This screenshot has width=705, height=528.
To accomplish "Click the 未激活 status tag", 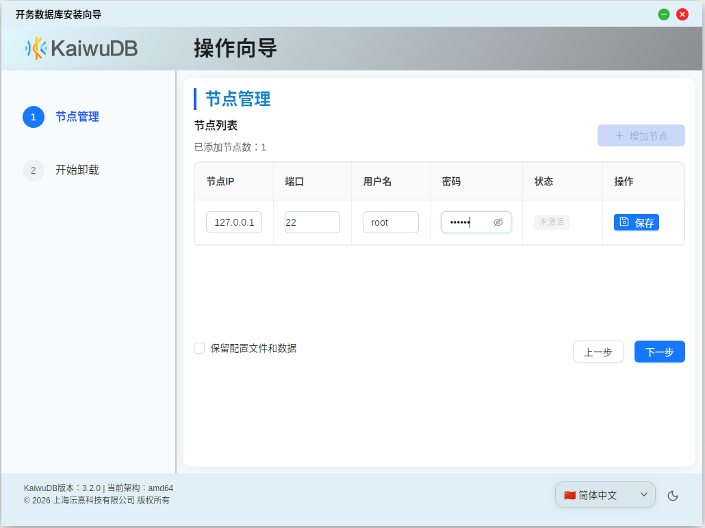I will pyautogui.click(x=552, y=222).
